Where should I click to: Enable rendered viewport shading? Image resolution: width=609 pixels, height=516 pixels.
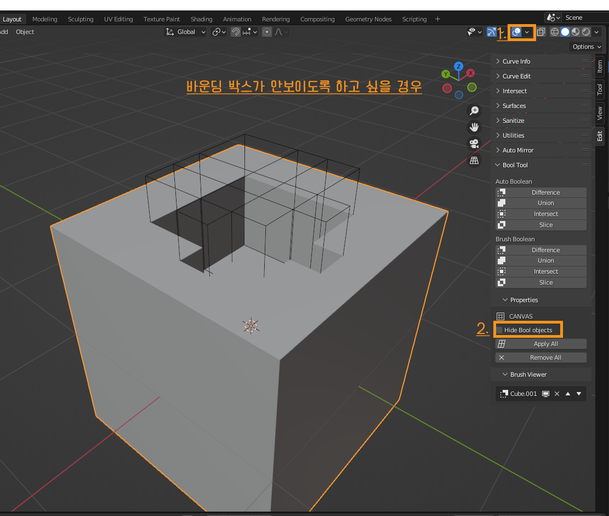(x=587, y=31)
